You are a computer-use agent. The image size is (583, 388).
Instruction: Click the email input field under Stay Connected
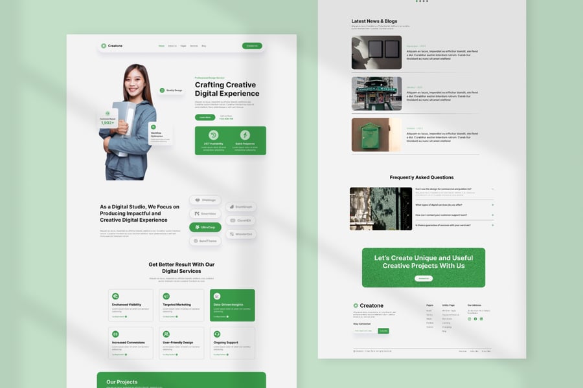coord(365,330)
